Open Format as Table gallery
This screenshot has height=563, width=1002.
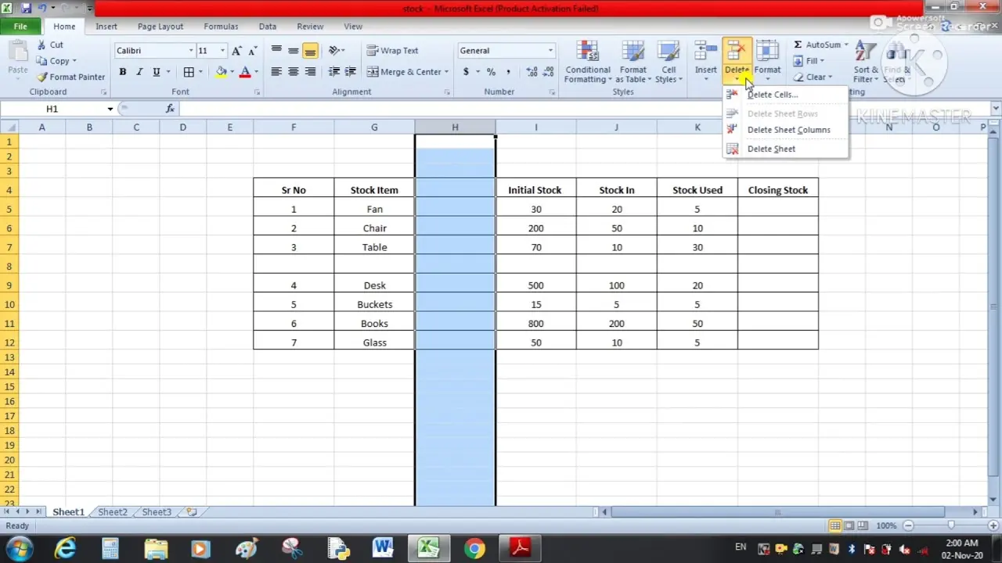[x=633, y=63]
